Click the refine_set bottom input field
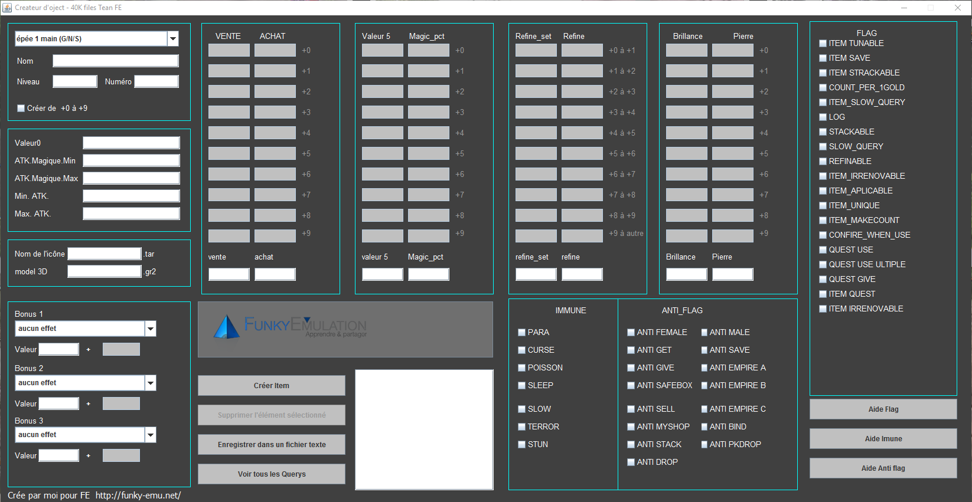The height and width of the screenshot is (502, 972). pos(536,274)
